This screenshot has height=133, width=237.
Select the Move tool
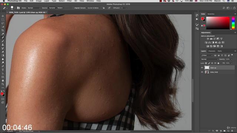pos(3,16)
